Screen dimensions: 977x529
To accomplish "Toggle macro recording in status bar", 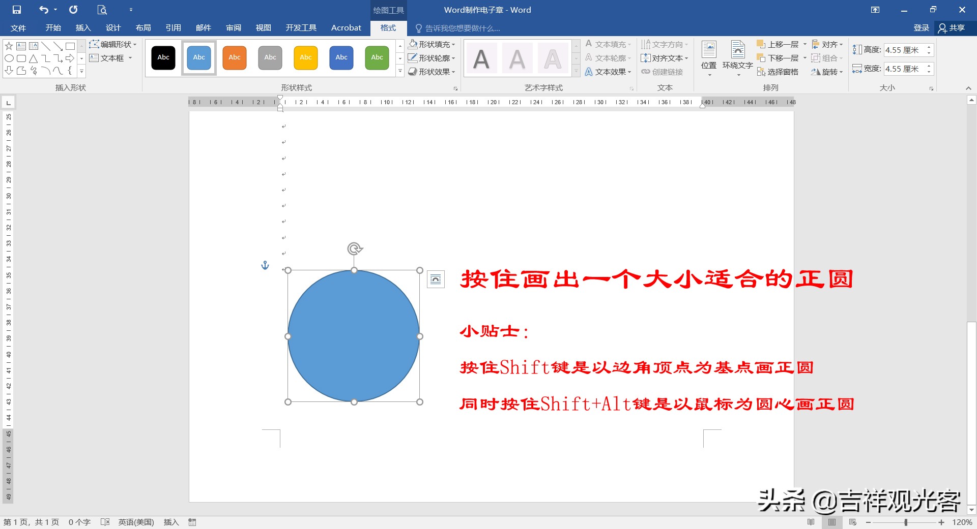I will (x=192, y=522).
